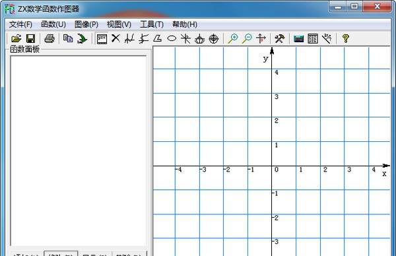Close the ZX数学函数作图器 window
Screen dimensions: 396x256
(x=377, y=7)
